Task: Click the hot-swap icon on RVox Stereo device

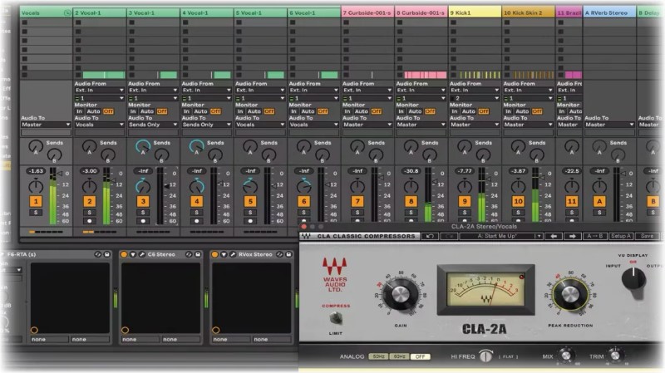Action: (x=279, y=254)
